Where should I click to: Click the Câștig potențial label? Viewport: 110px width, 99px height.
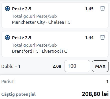(18, 94)
